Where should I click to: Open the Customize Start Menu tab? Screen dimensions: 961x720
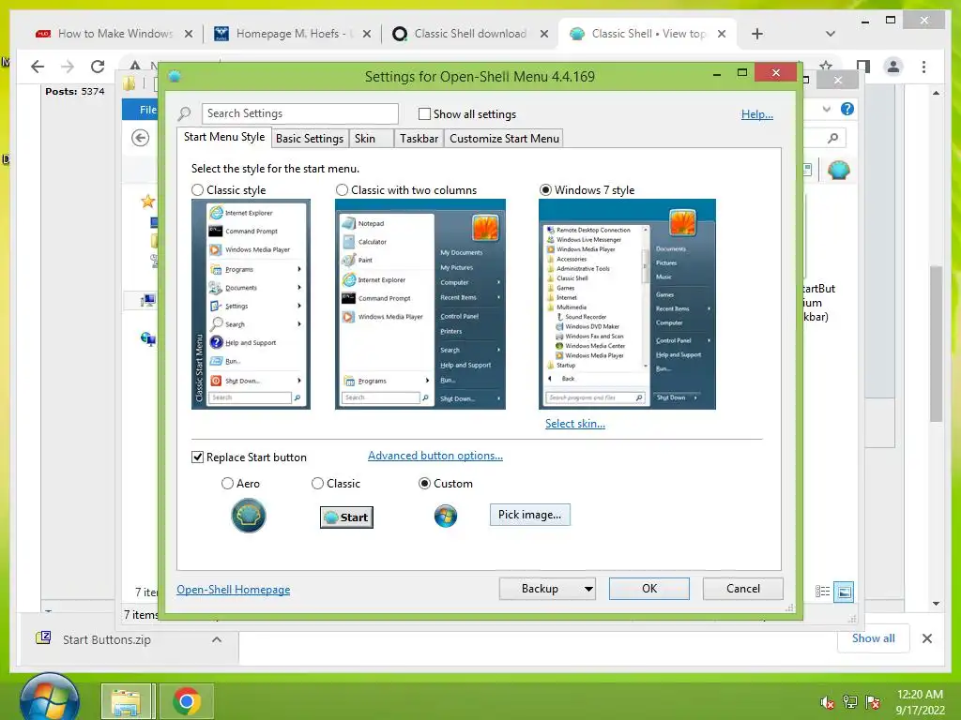tap(504, 139)
